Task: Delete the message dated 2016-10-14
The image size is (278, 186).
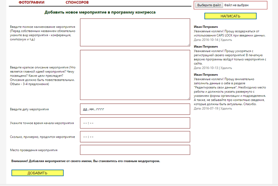Action: [x=226, y=40]
